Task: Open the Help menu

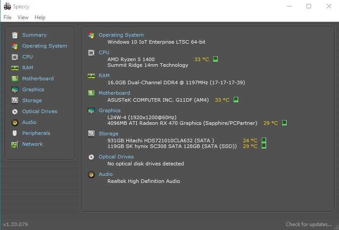Action: click(x=40, y=17)
